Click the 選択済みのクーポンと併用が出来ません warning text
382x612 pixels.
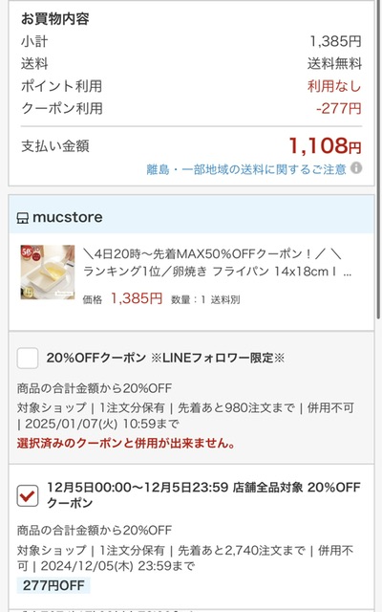point(125,443)
